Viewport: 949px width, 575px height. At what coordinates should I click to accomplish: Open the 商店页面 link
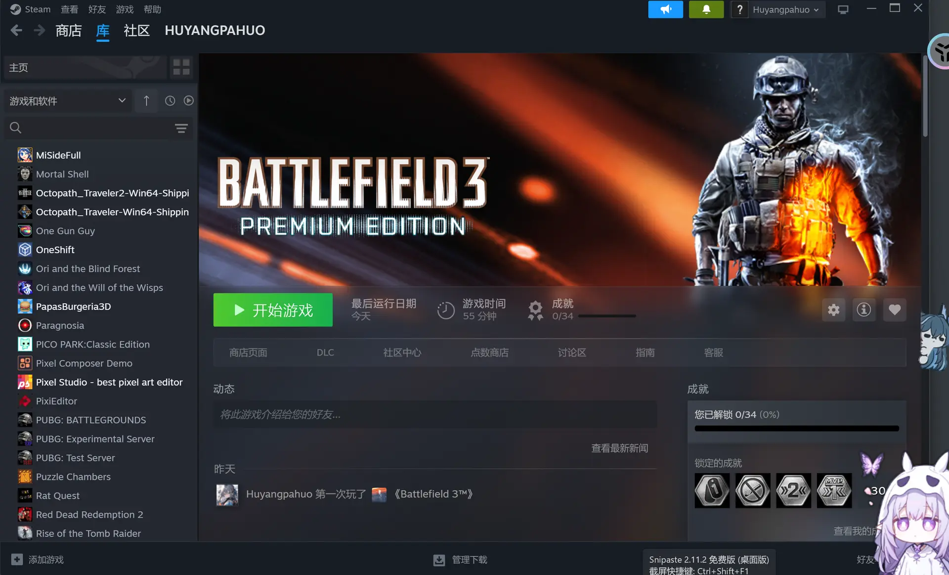tap(248, 353)
